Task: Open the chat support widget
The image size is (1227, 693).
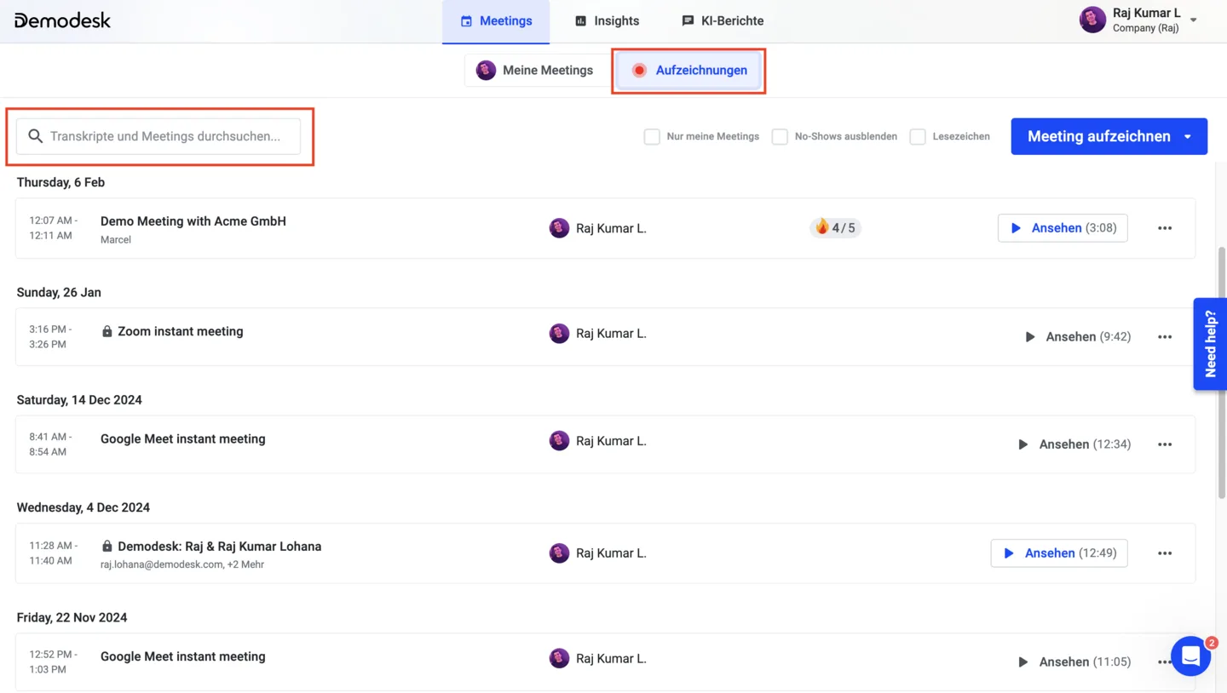Action: point(1190,656)
